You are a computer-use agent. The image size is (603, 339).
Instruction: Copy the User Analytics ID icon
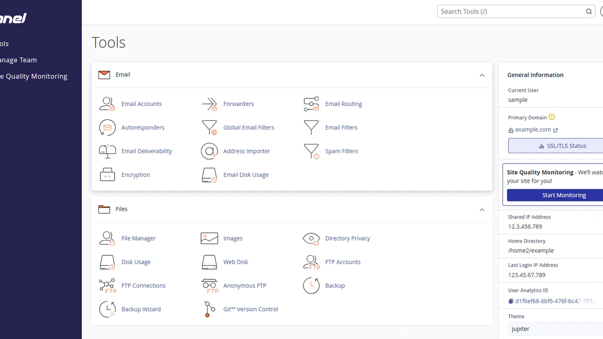coord(511,301)
